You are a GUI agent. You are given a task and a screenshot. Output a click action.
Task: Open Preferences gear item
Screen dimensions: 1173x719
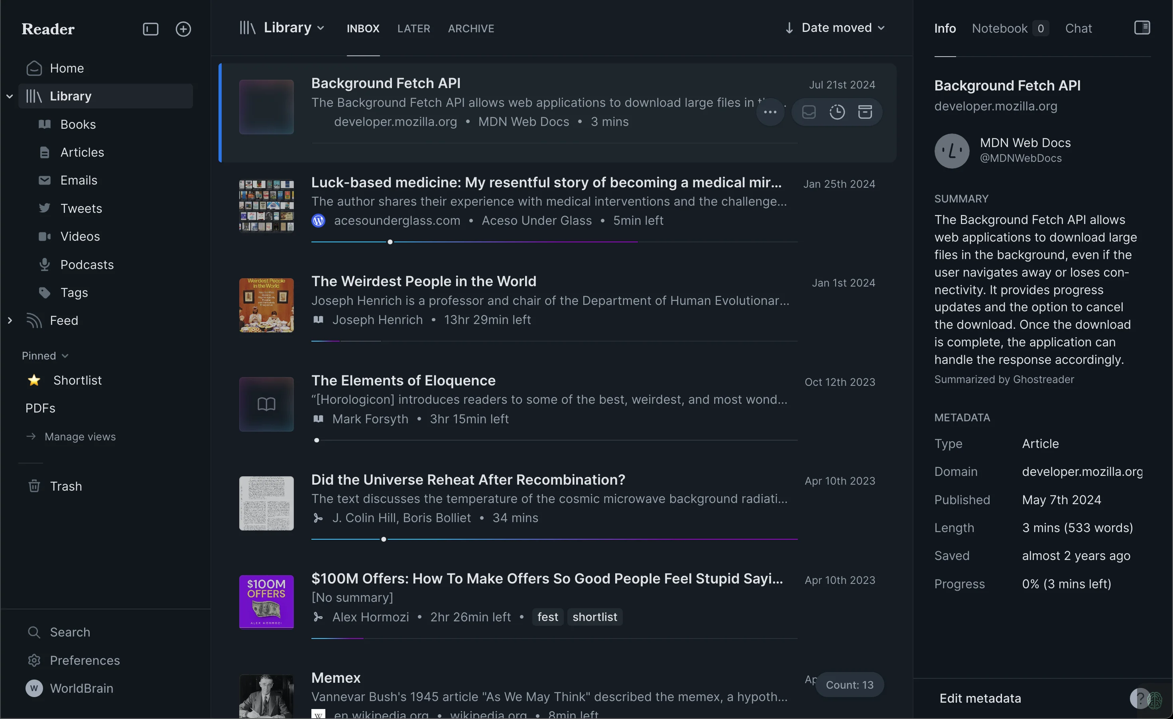pos(85,660)
